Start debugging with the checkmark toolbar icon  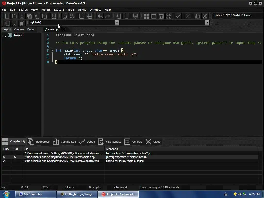pyautogui.click(x=178, y=16)
